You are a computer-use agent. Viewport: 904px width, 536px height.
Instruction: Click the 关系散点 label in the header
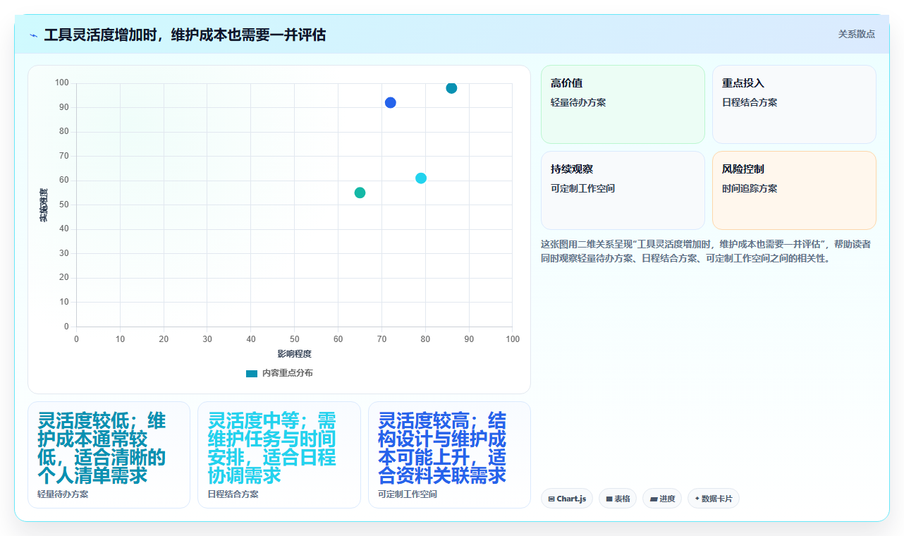point(856,34)
